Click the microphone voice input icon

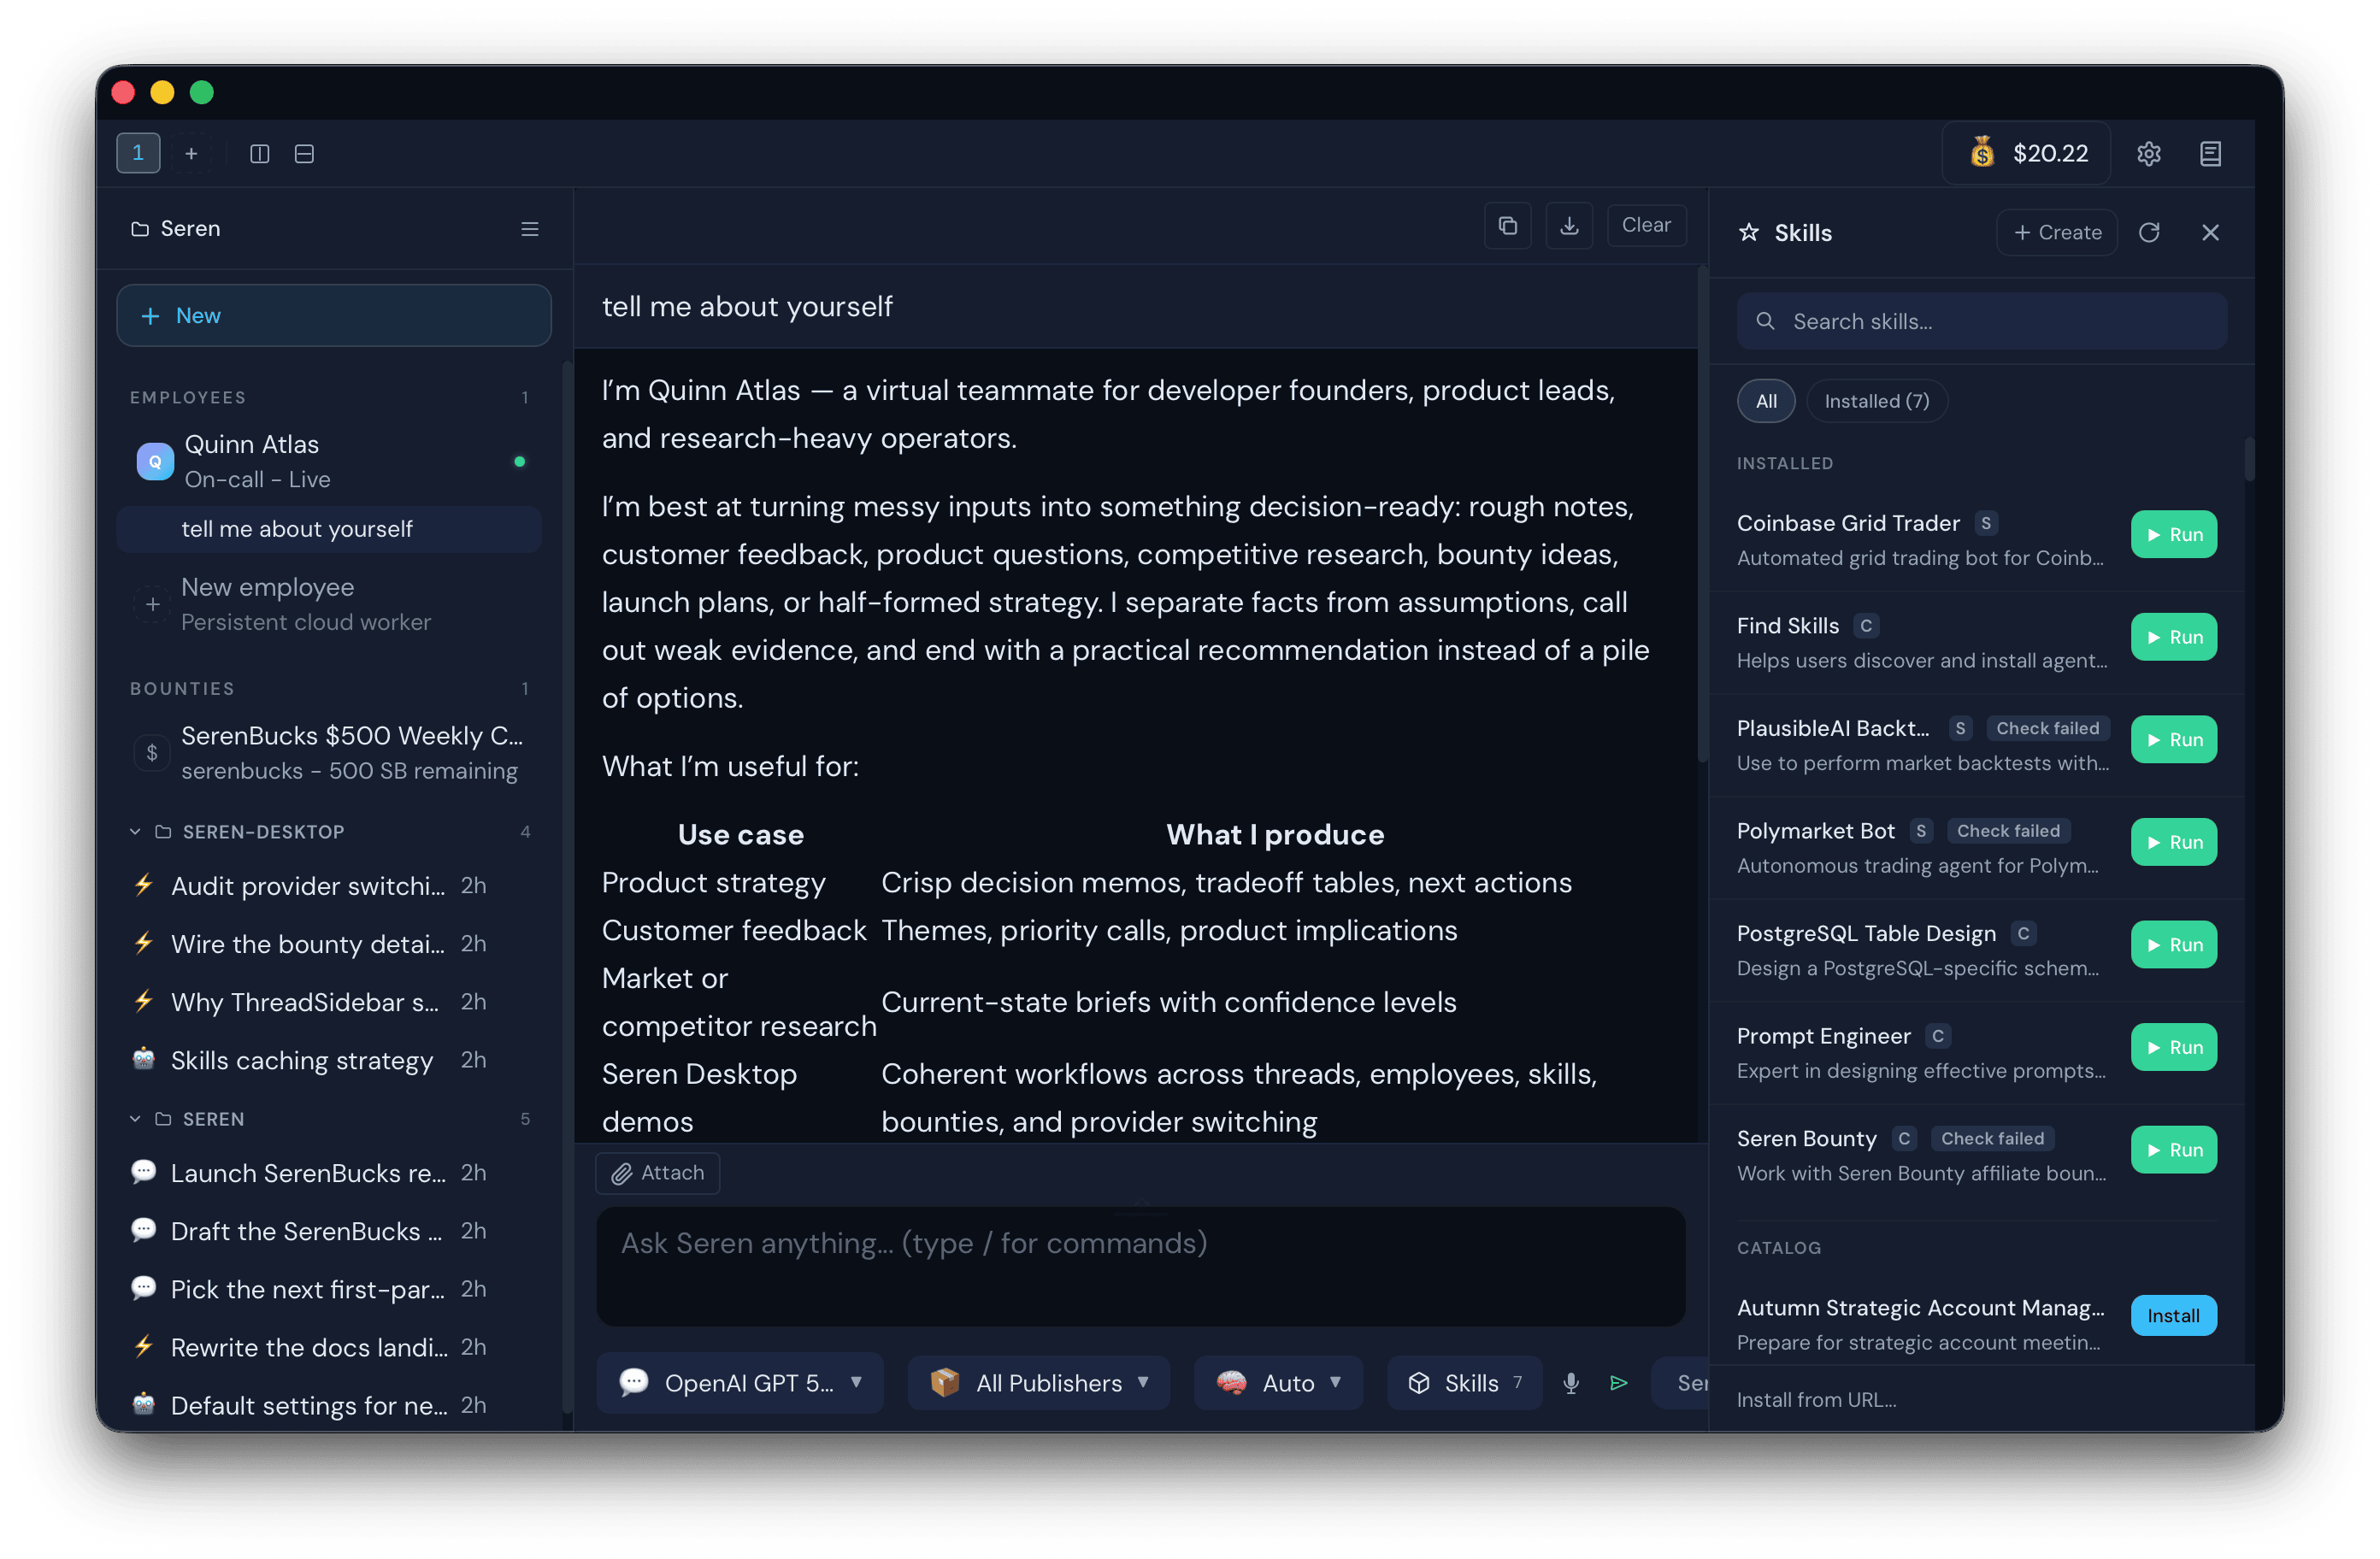(x=1571, y=1382)
